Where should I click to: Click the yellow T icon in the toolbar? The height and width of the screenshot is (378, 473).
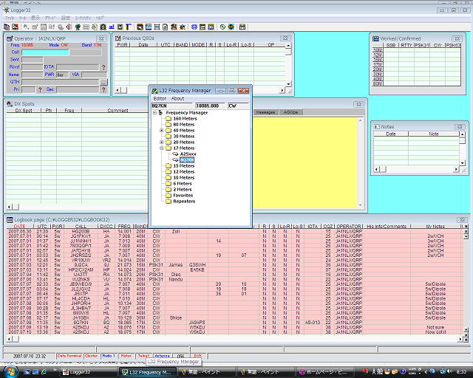129,27
